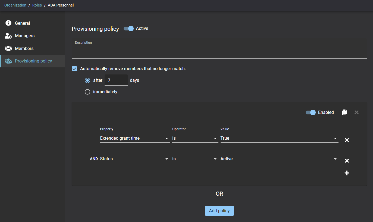Remove the Extended grant time condition row
This screenshot has width=373, height=222.
[x=347, y=140]
